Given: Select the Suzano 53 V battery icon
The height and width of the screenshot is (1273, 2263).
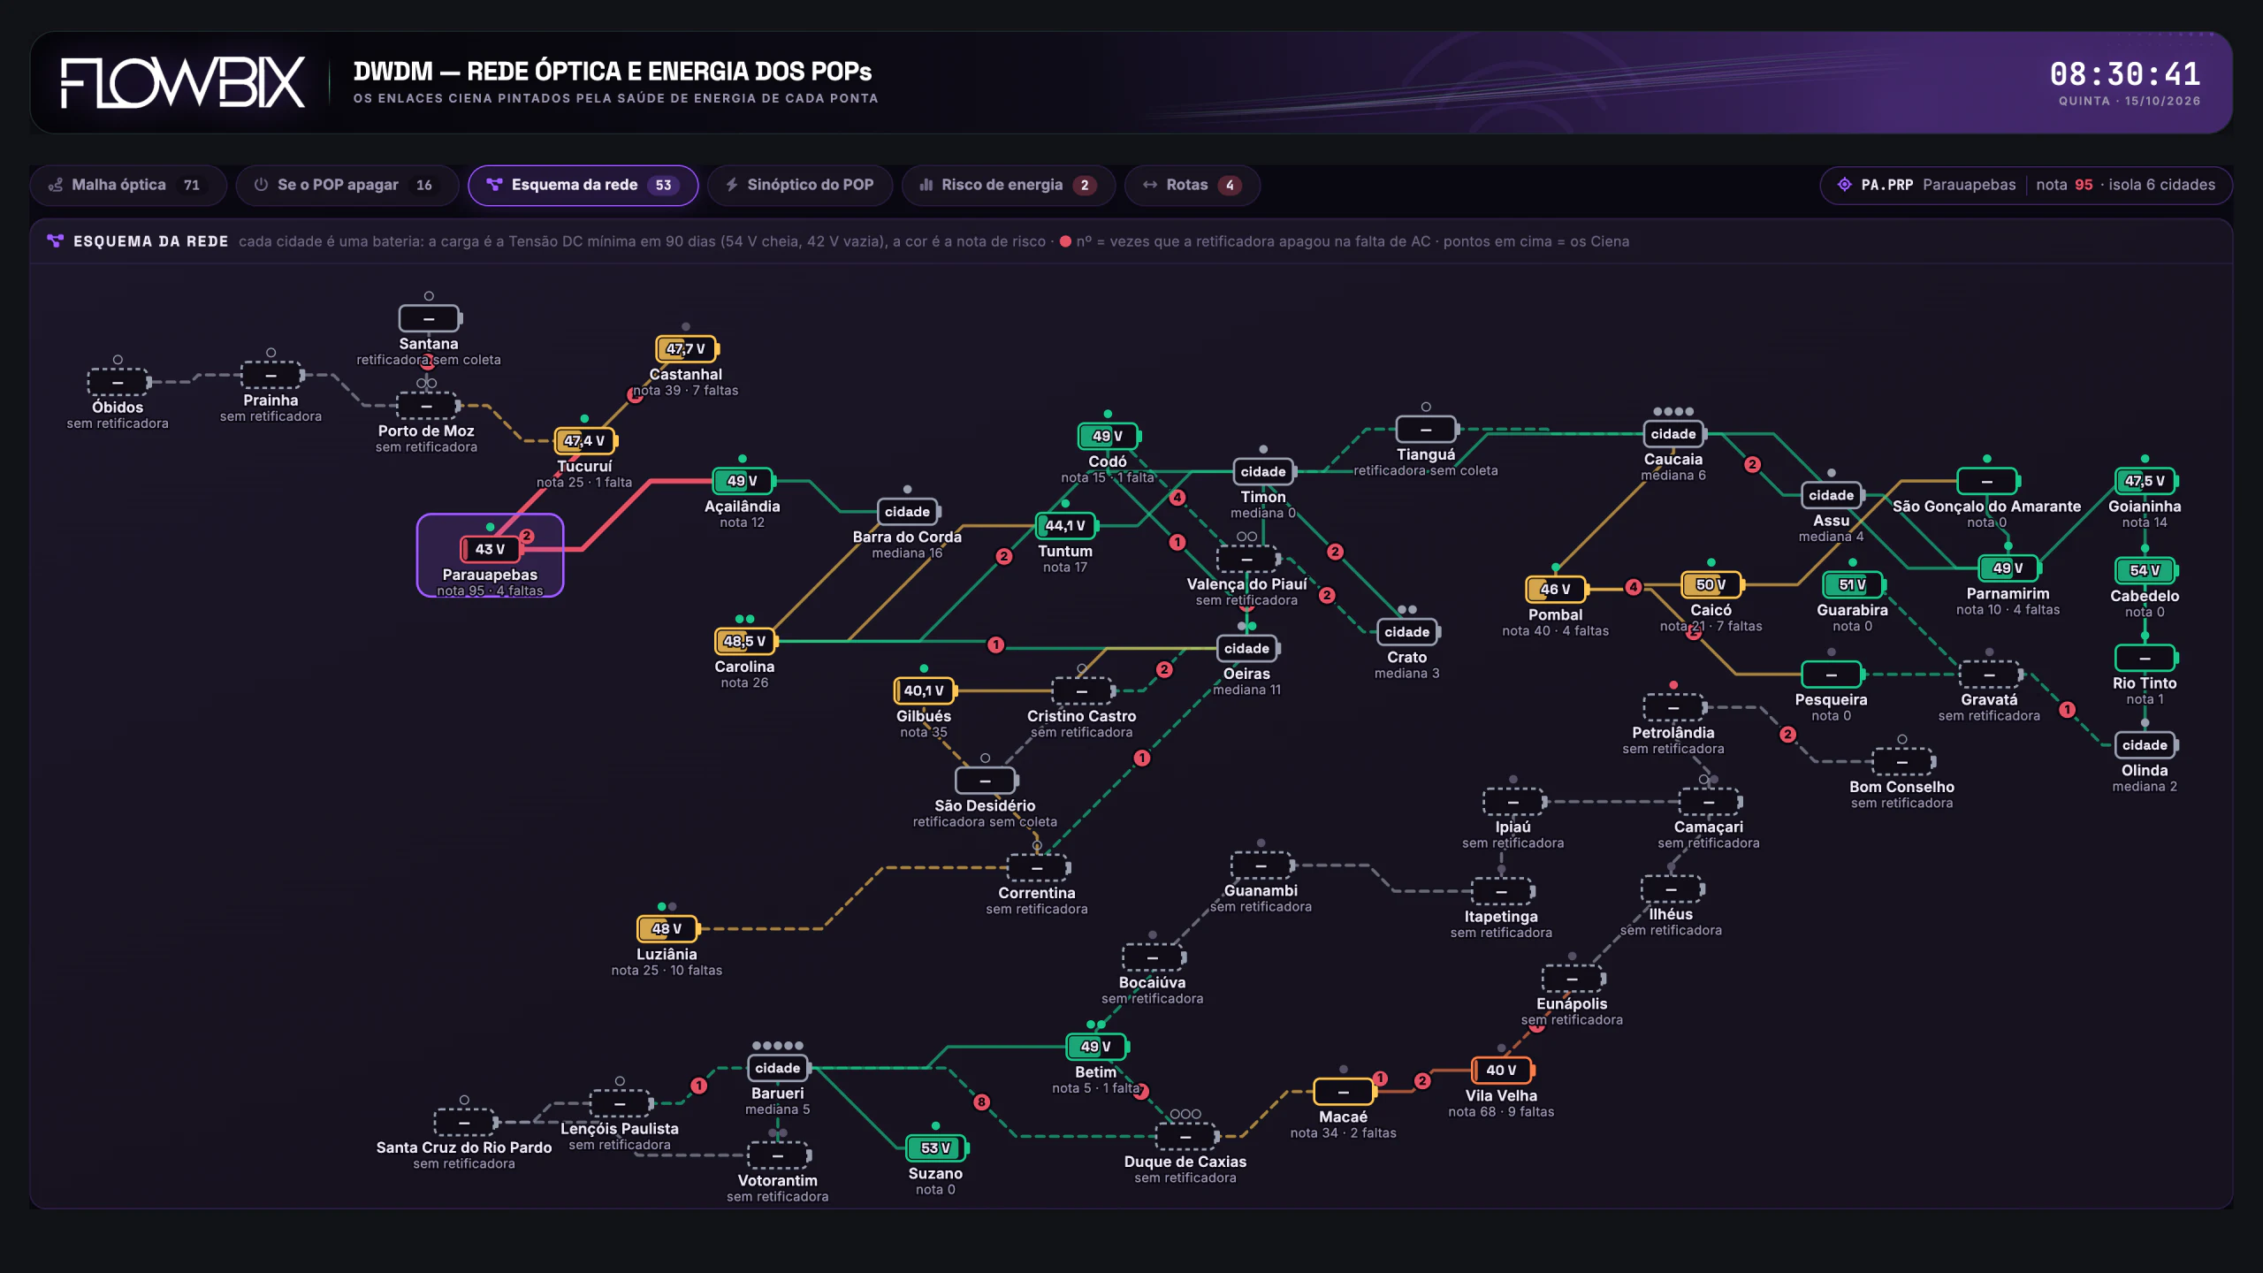Looking at the screenshot, I should click(x=935, y=1148).
